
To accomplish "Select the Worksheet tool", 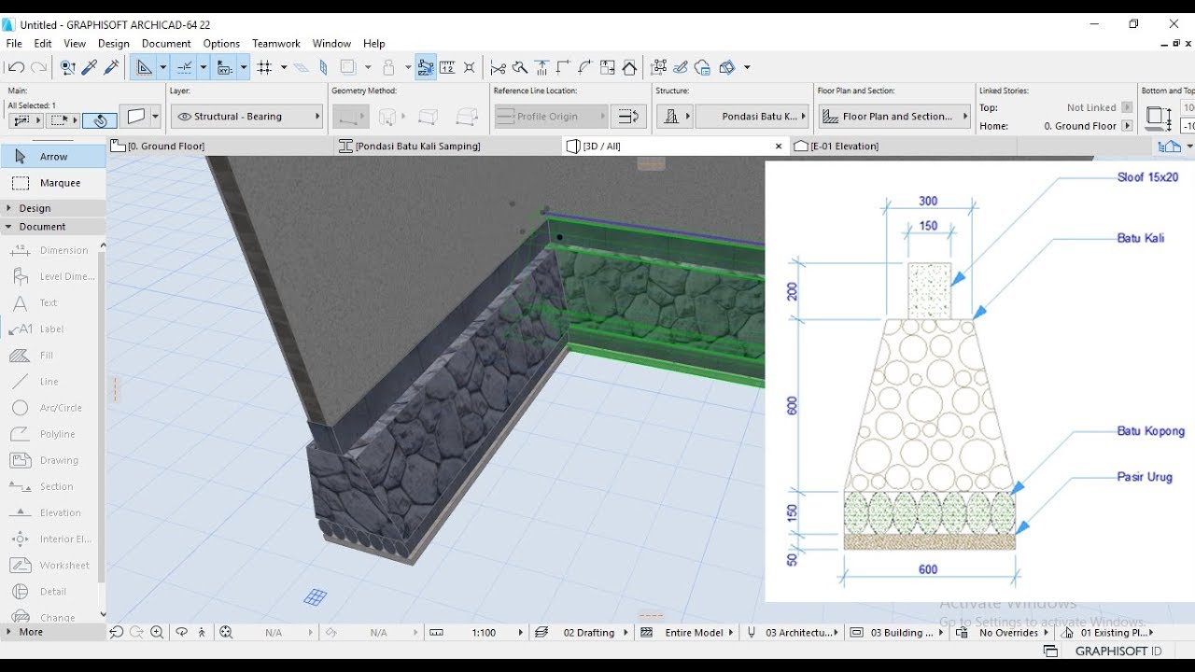I will pyautogui.click(x=50, y=565).
